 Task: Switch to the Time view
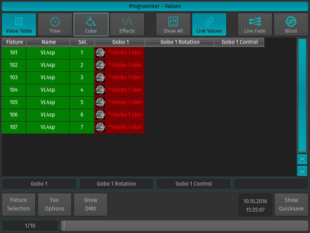tap(55, 25)
